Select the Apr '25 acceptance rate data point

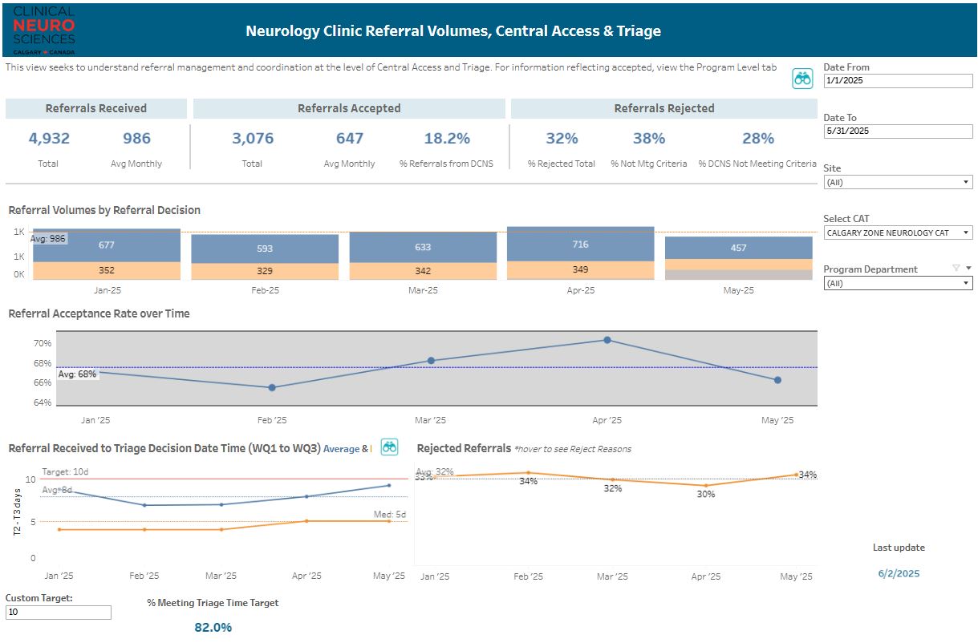[x=607, y=340]
